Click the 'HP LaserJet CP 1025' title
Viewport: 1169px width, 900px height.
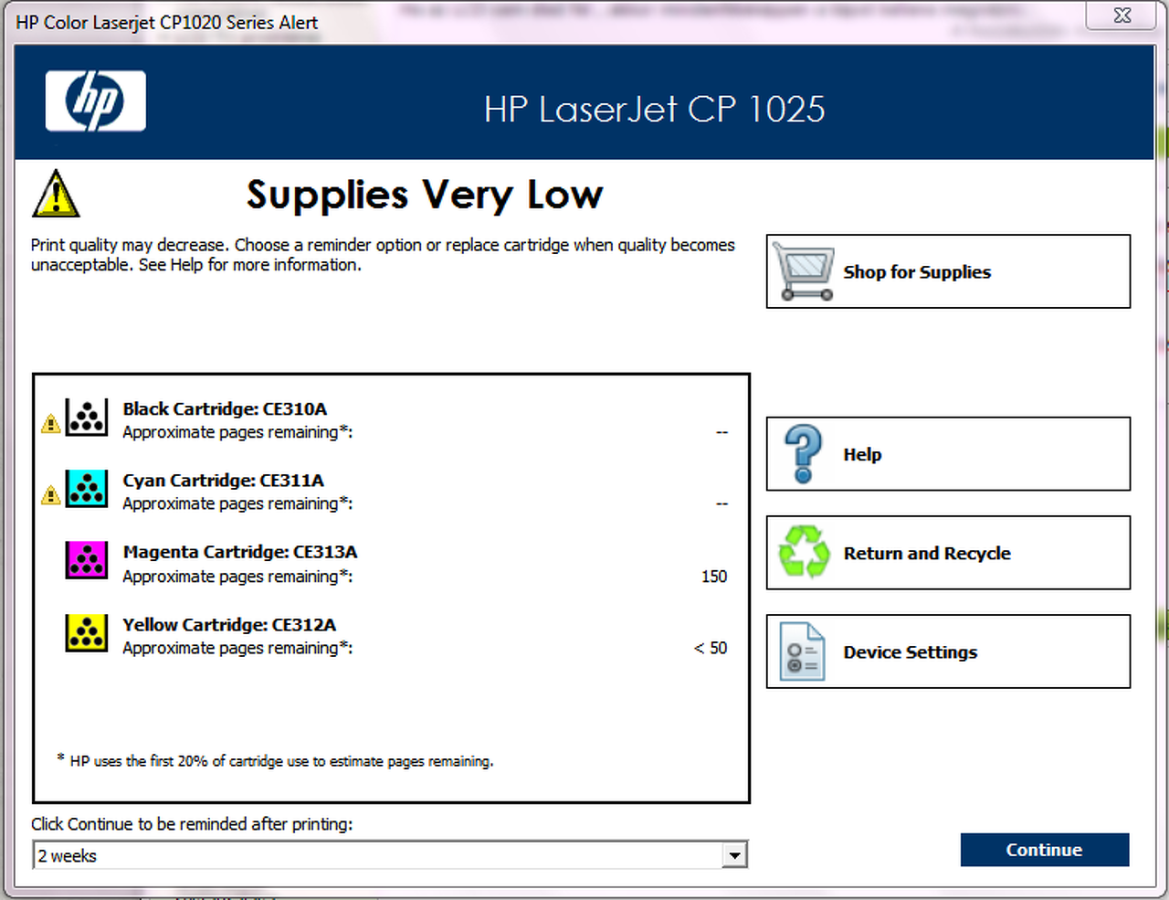pyautogui.click(x=655, y=110)
